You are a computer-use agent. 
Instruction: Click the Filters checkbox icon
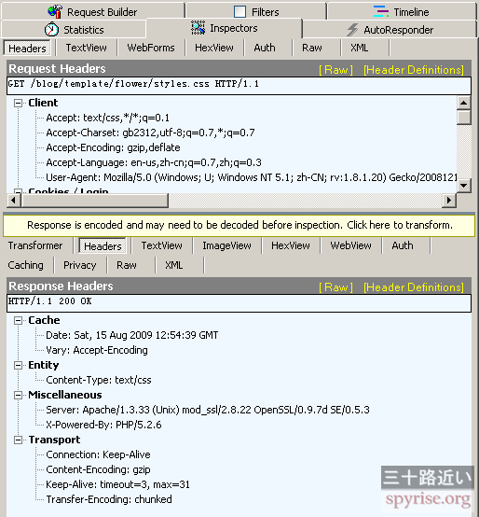pos(239,12)
